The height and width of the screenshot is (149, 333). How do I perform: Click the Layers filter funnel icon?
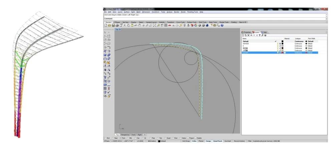coord(260,35)
